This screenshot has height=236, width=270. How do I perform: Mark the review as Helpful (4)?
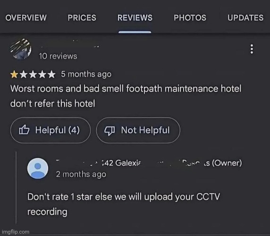tap(51, 130)
